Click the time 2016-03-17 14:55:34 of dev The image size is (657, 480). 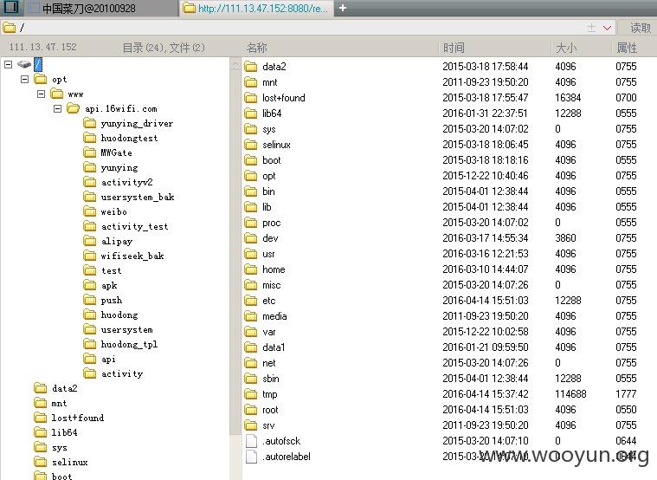coord(486,238)
